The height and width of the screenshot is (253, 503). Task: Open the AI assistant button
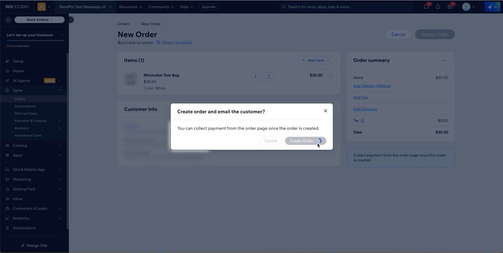coord(492,7)
